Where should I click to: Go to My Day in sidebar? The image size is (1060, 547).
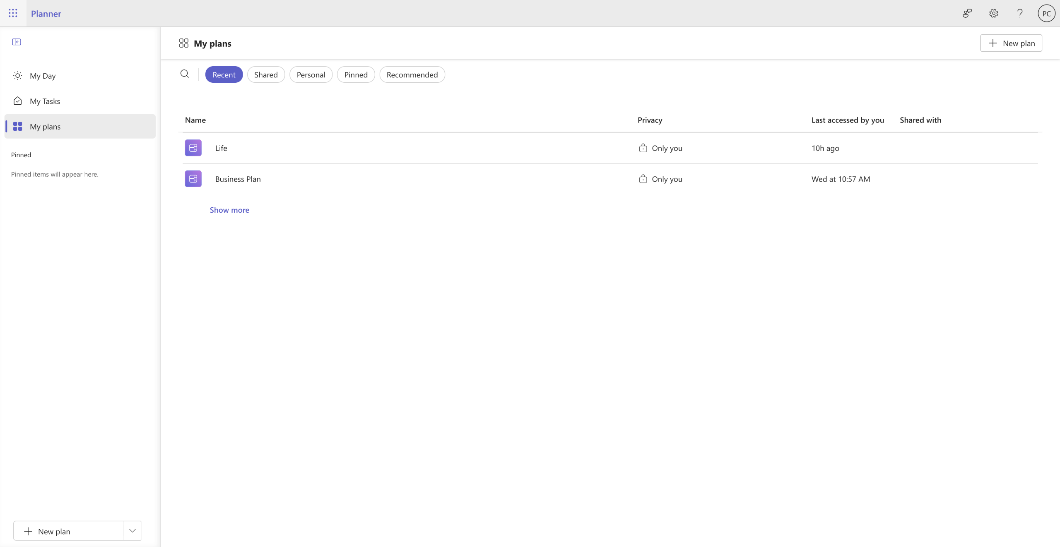tap(43, 76)
